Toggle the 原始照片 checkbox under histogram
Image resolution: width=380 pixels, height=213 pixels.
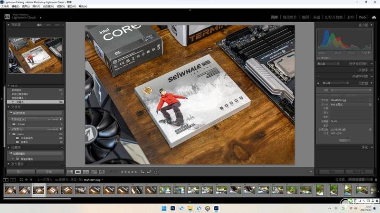[x=319, y=58]
